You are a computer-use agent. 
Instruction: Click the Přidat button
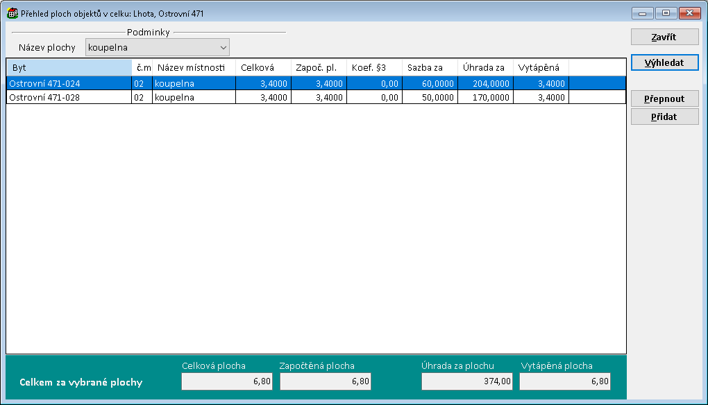664,117
